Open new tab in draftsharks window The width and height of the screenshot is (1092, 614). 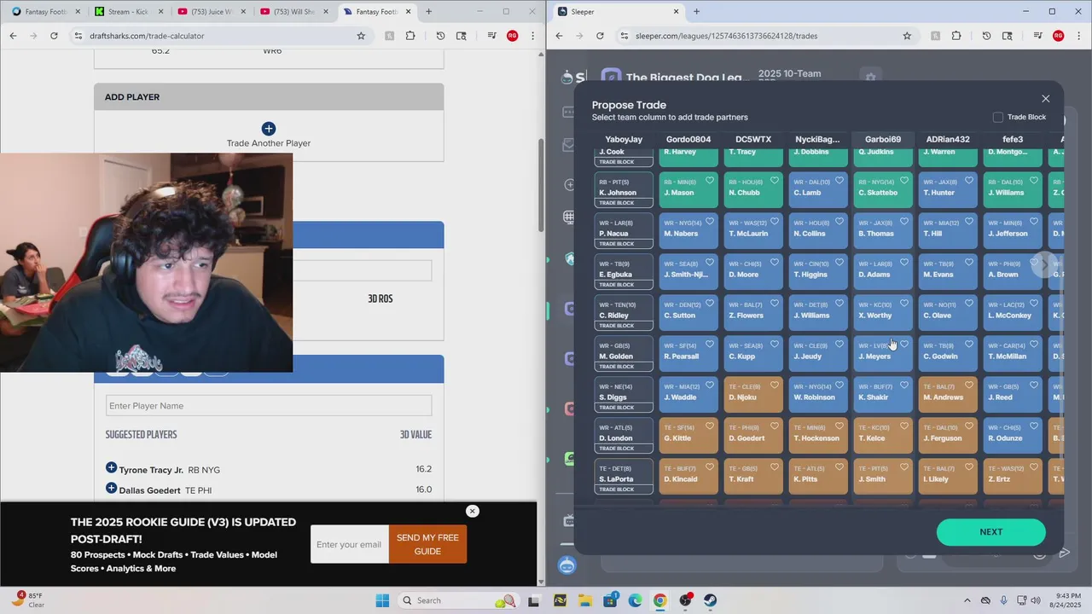point(428,12)
